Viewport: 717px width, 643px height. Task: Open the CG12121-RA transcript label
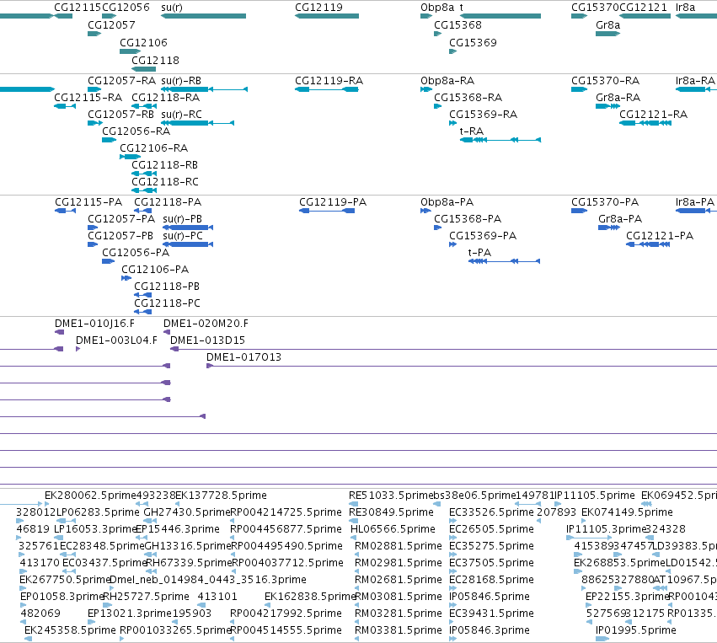pyautogui.click(x=654, y=115)
